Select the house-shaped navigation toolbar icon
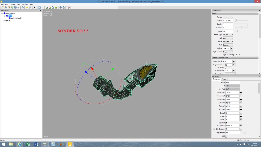Viewport: 261px width, 147px height. click(39, 7)
